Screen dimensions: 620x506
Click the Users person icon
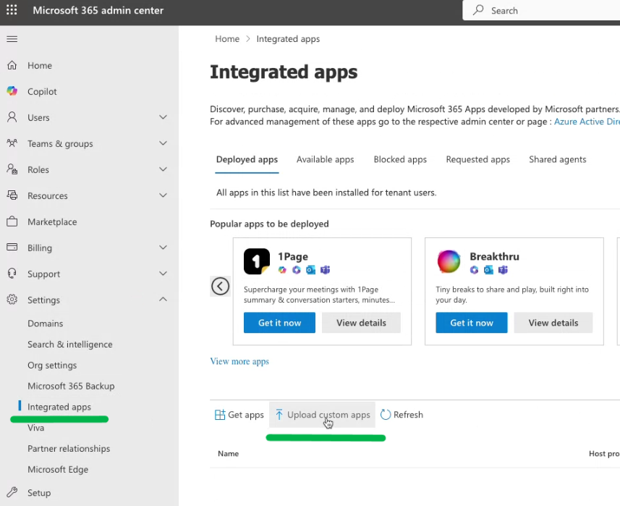(12, 117)
